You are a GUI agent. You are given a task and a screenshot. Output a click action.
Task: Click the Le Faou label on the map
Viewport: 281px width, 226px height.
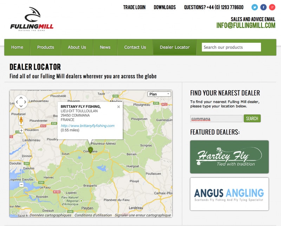point(45,187)
